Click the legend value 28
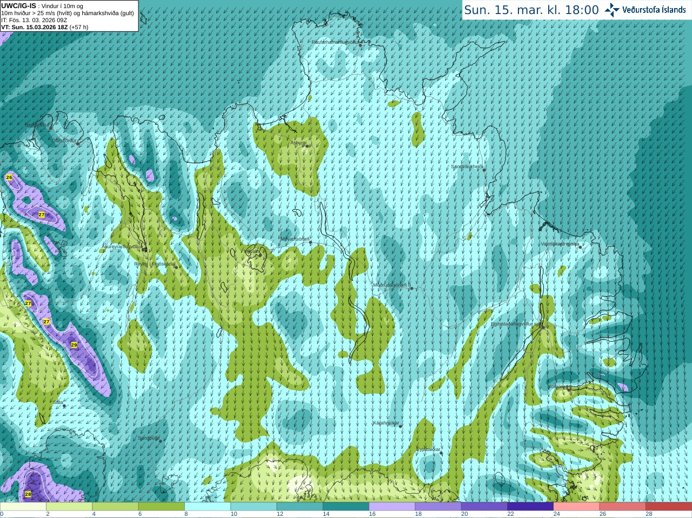Viewport: 692px width, 518px height. click(649, 514)
